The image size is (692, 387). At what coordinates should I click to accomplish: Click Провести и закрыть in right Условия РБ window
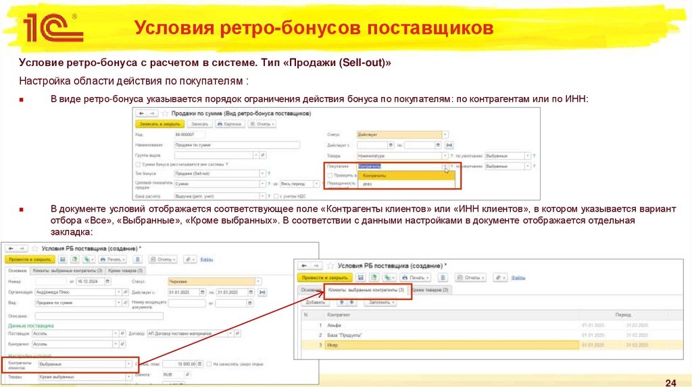325,278
